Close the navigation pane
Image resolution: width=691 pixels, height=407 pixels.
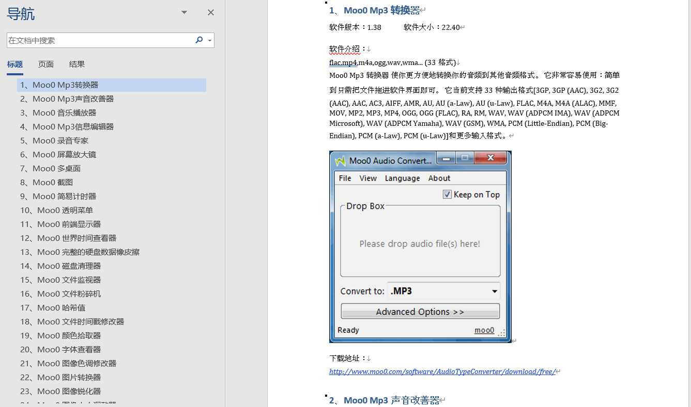click(211, 12)
